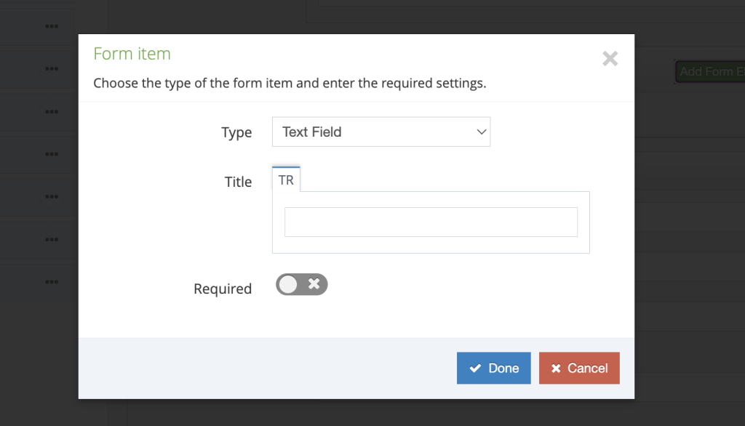This screenshot has height=426, width=745.
Task: Click the ellipsis on the fourth sidebar entry
Action: click(x=51, y=154)
